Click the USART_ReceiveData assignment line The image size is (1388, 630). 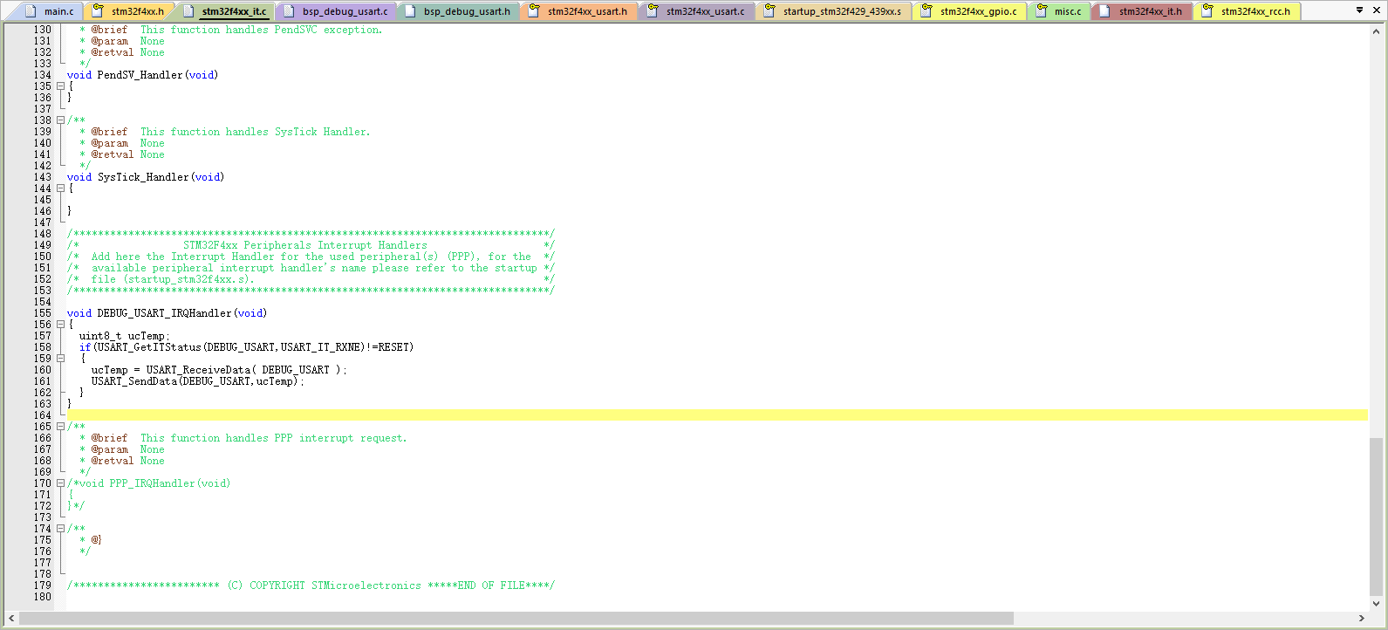click(219, 370)
